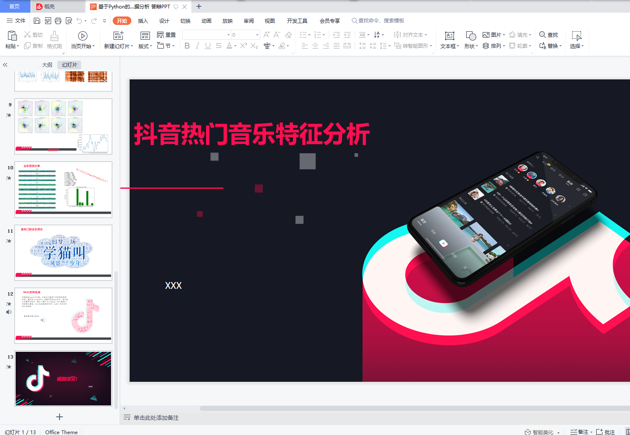Expand the Arrange (排列) dropdown
Image resolution: width=630 pixels, height=435 pixels.
(x=494, y=46)
